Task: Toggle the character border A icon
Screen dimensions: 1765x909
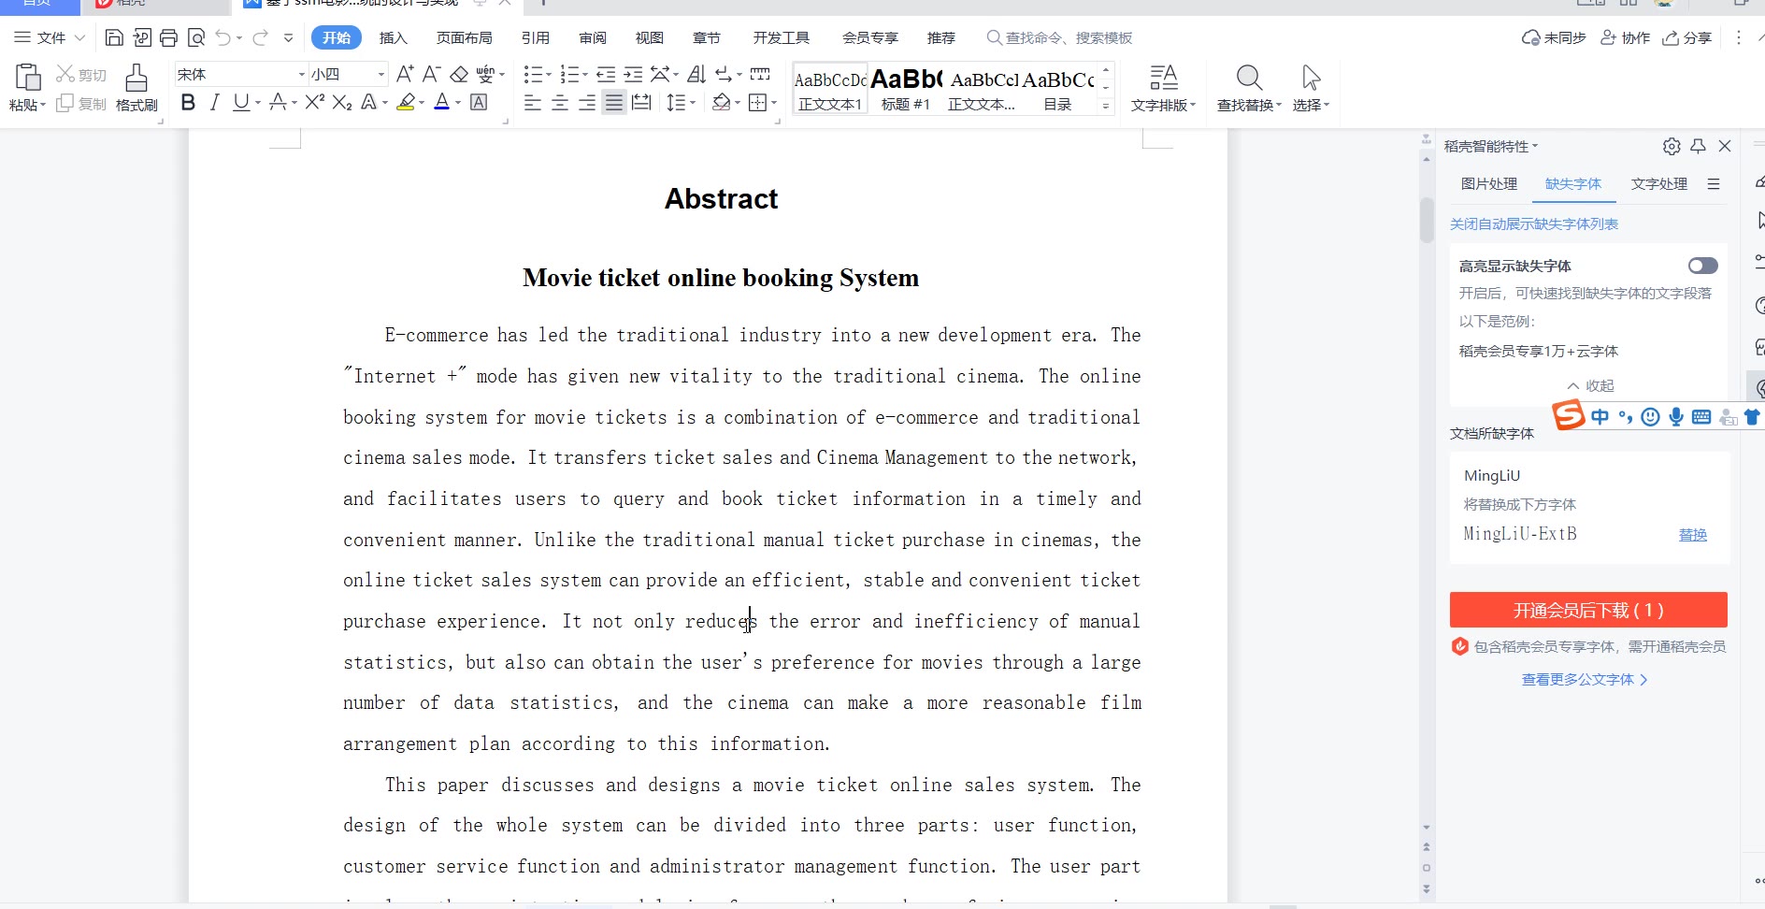Action: pos(479,103)
